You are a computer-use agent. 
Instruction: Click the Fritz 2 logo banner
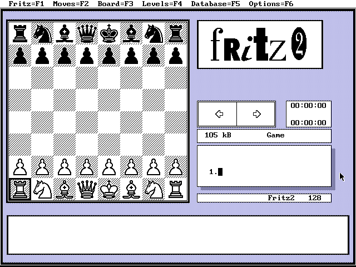260,44
